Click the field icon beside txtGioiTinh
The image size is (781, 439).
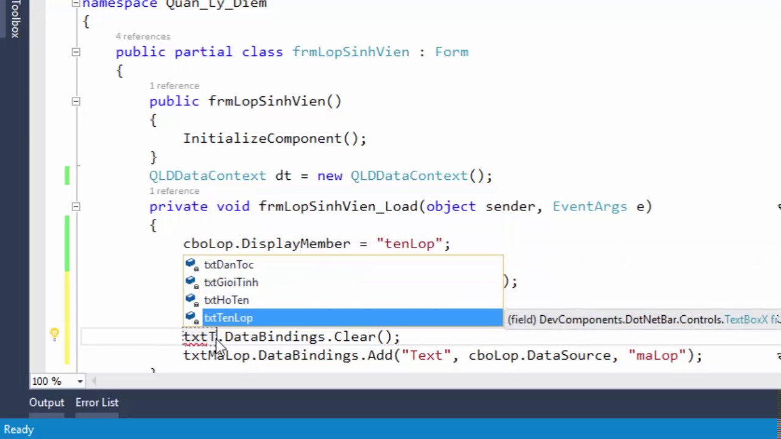click(x=192, y=282)
